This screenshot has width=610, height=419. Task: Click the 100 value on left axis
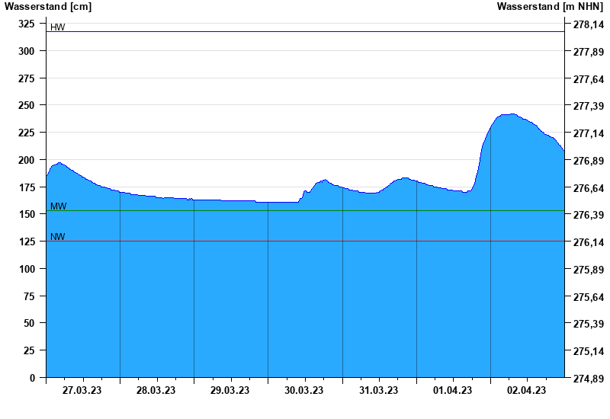coord(27,269)
